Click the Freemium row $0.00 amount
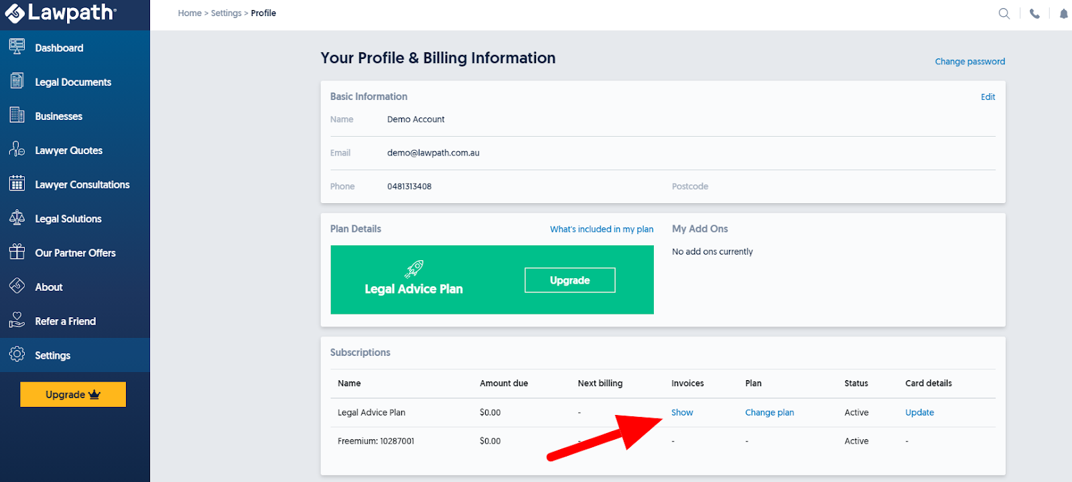Screen dimensions: 1072x482 pos(490,441)
